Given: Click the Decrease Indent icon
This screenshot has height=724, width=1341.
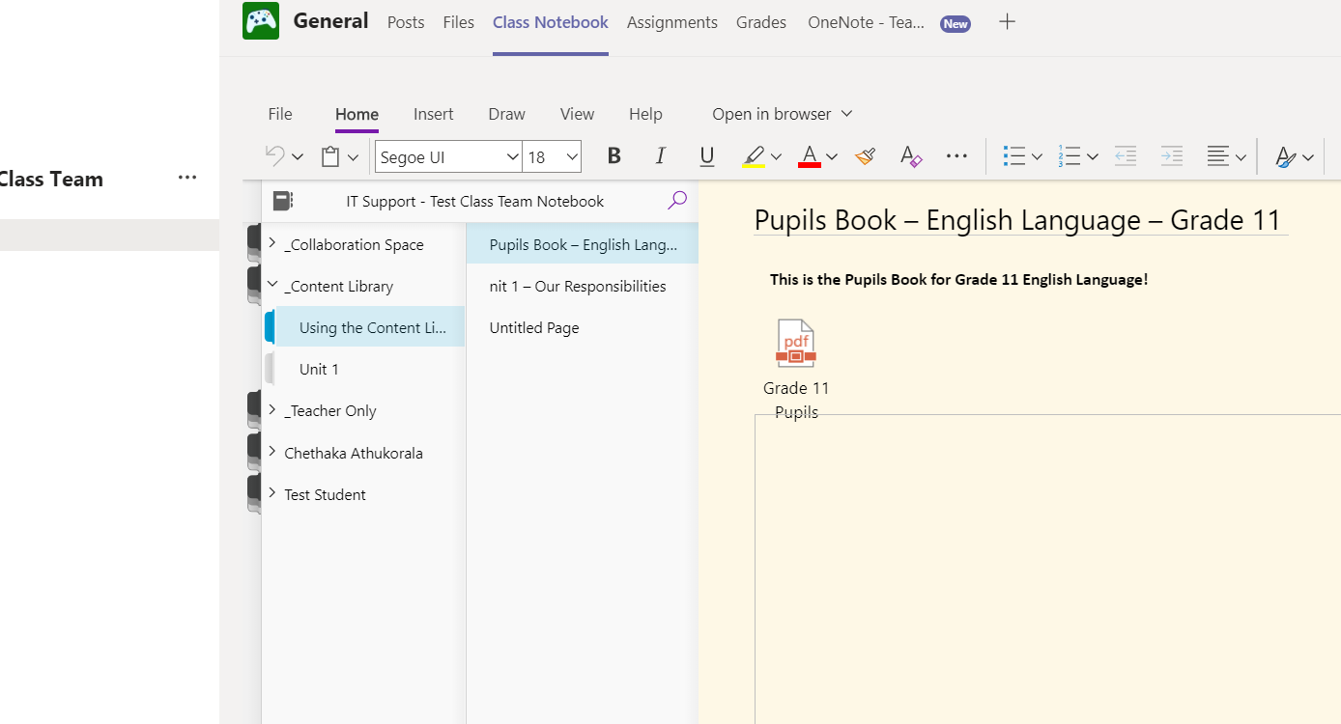Looking at the screenshot, I should [1125, 156].
